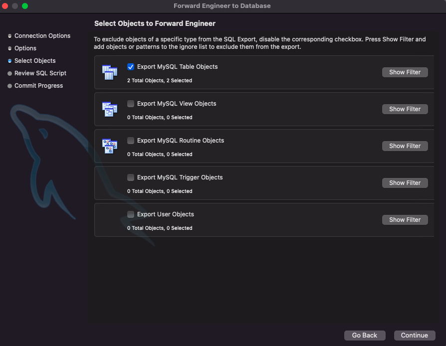Enable Export MySQL Trigger Objects checkbox
Screen dimensions: 446x346
tap(131, 177)
